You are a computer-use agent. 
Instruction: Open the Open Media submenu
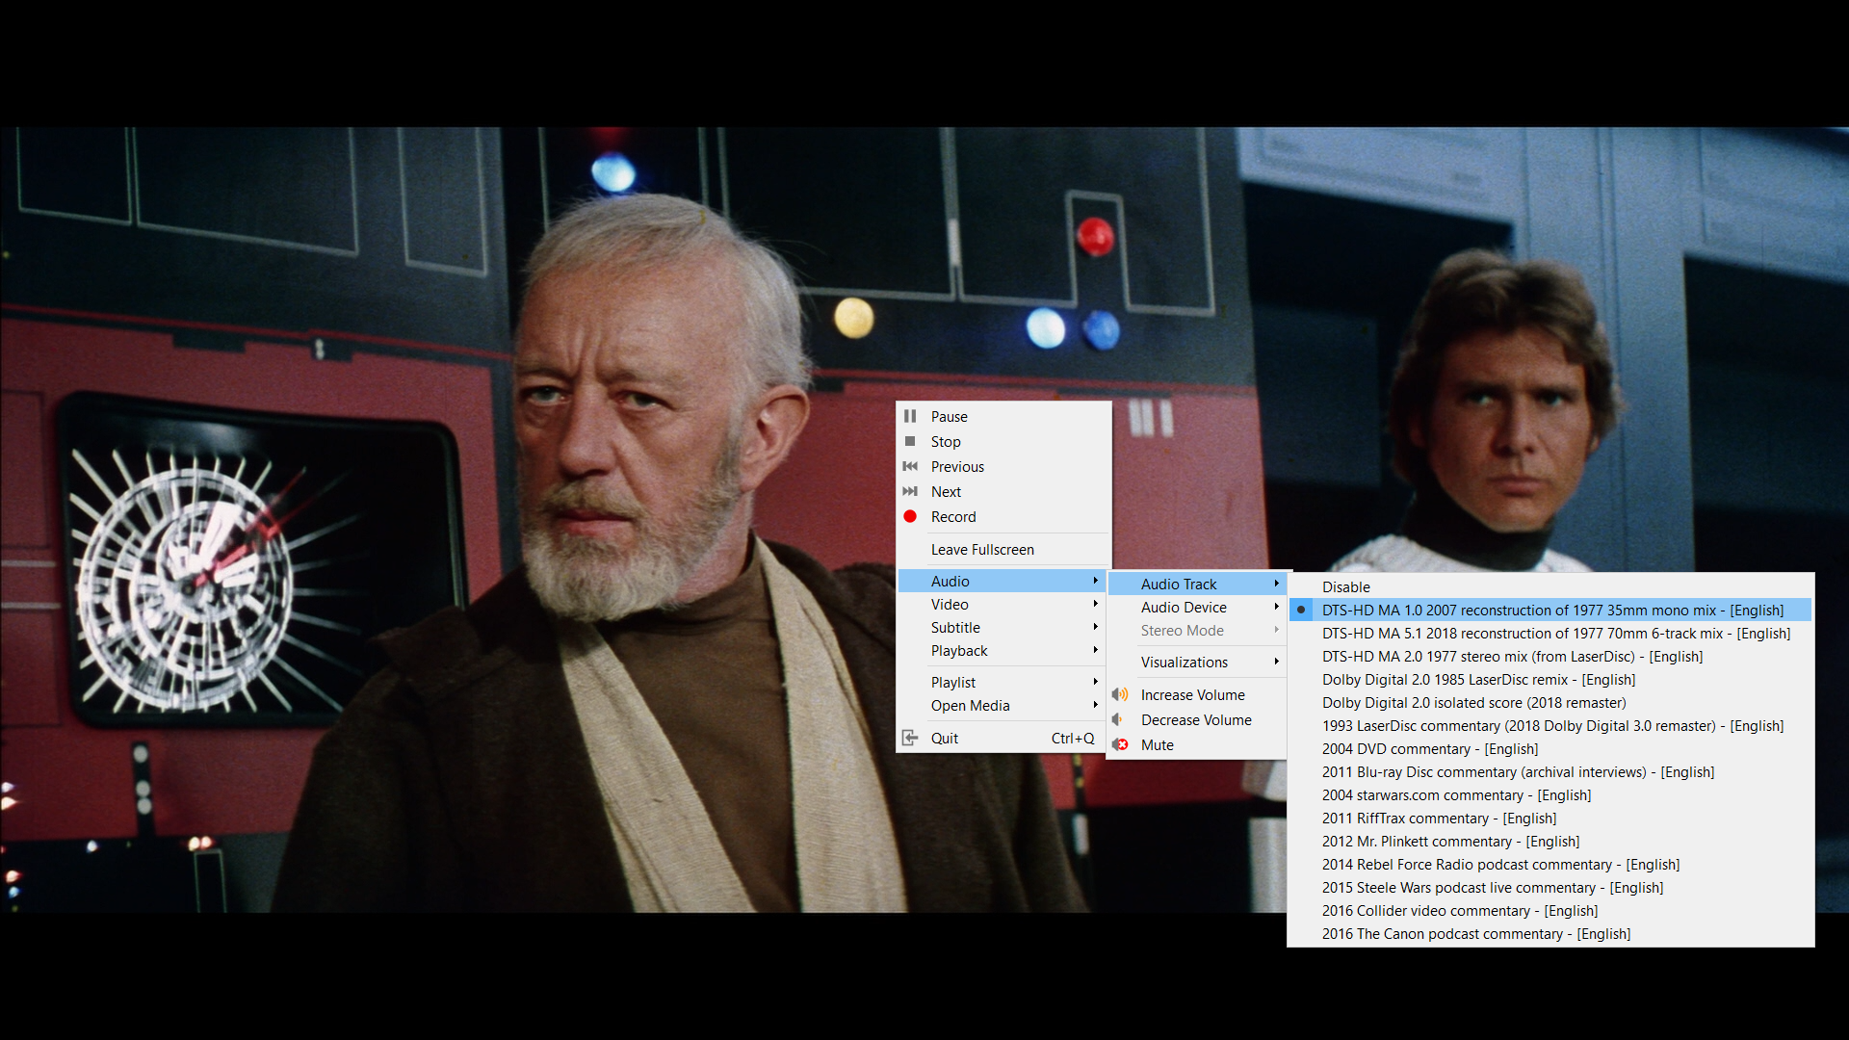click(1003, 705)
